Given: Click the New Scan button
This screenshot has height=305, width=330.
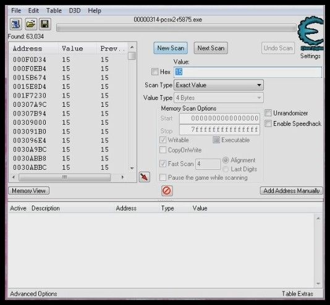Looking at the screenshot, I should pyautogui.click(x=171, y=48).
